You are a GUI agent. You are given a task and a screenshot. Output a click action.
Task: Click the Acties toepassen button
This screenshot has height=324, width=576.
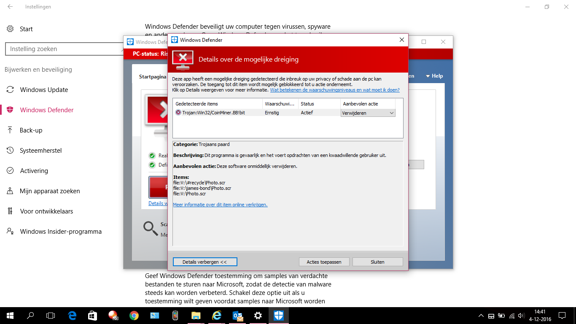(324, 262)
